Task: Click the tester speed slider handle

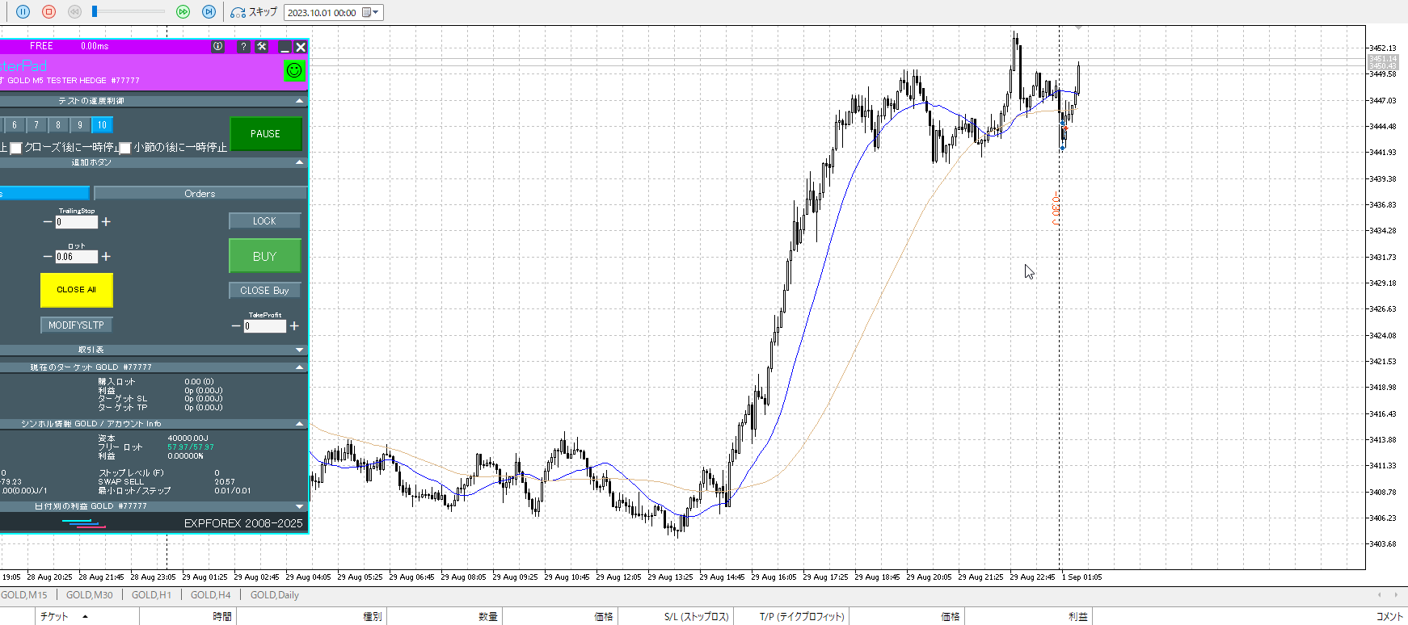Action: (x=95, y=11)
